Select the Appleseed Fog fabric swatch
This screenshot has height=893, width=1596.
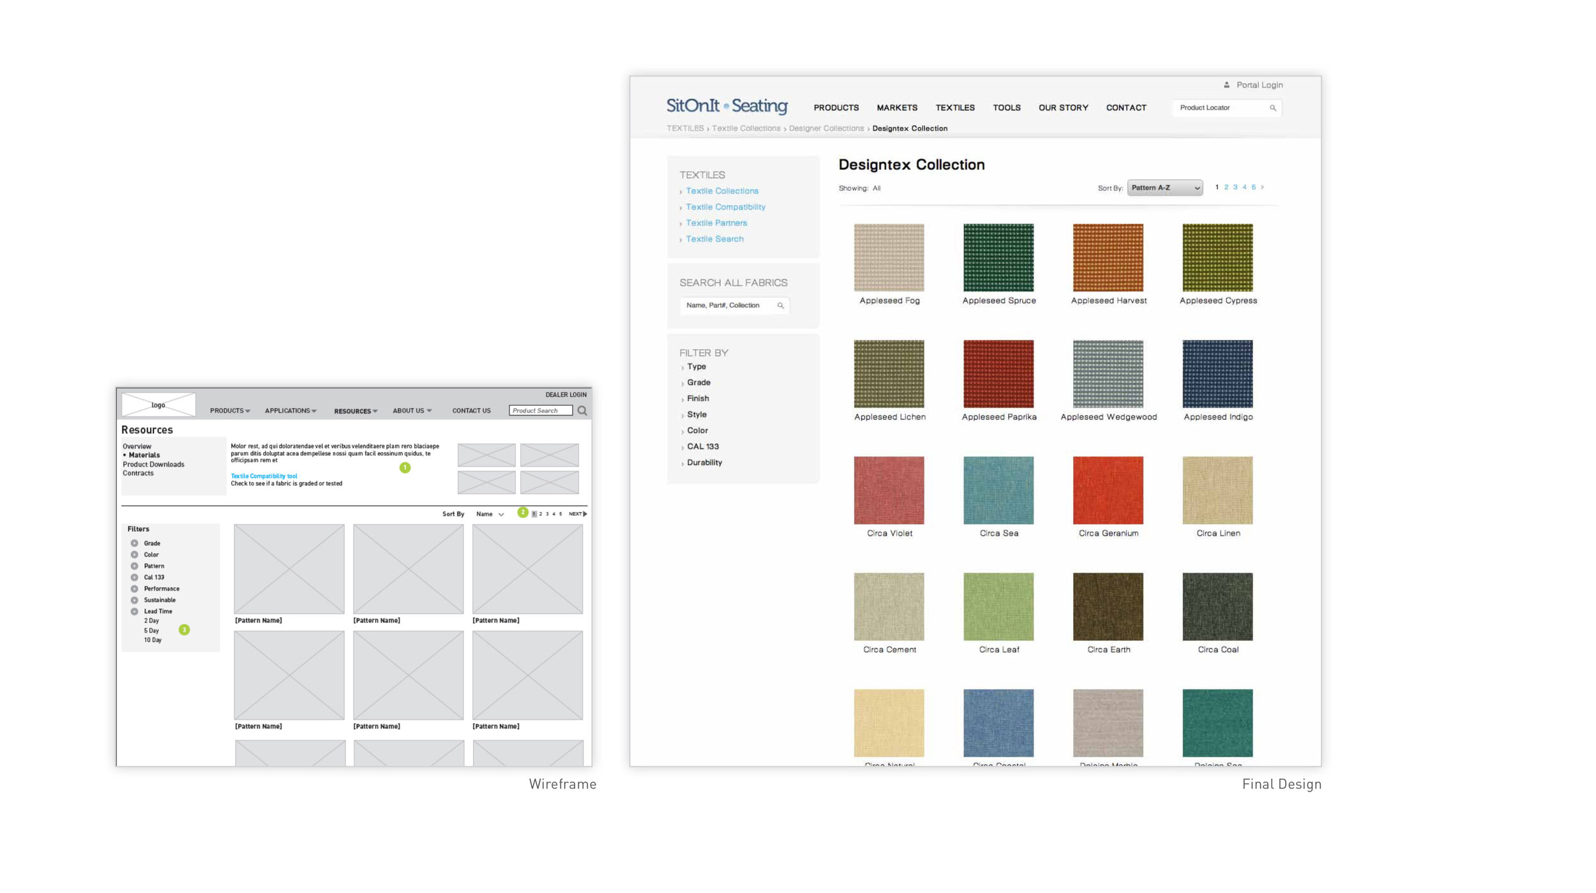(889, 257)
